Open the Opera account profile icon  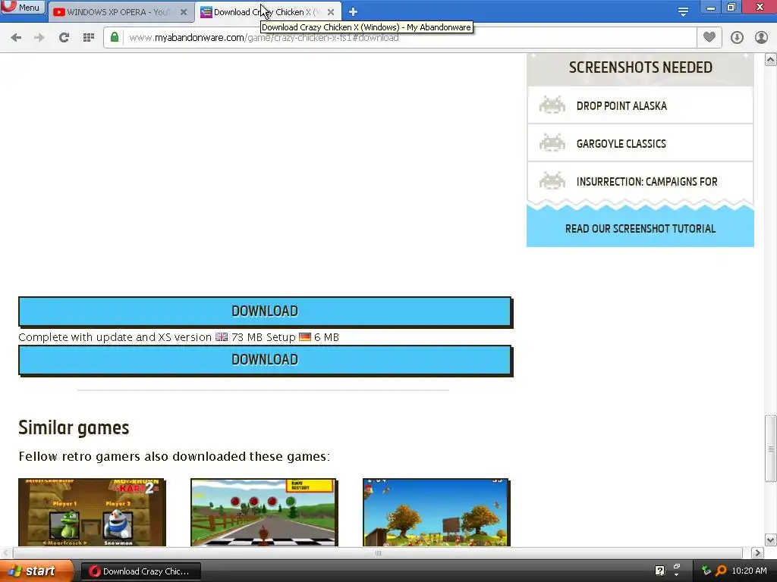[761, 37]
